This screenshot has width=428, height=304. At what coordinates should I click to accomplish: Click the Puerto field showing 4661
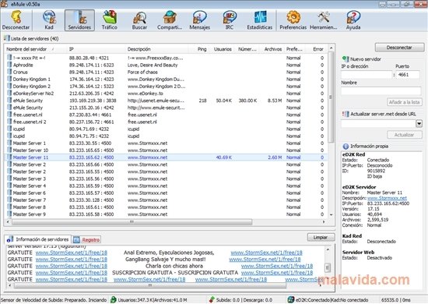coord(408,74)
